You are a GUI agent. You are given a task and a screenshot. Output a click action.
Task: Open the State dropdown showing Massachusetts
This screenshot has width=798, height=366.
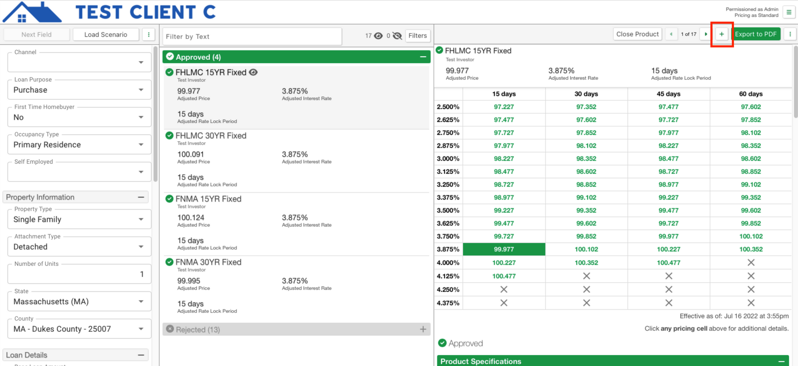pyautogui.click(x=79, y=301)
